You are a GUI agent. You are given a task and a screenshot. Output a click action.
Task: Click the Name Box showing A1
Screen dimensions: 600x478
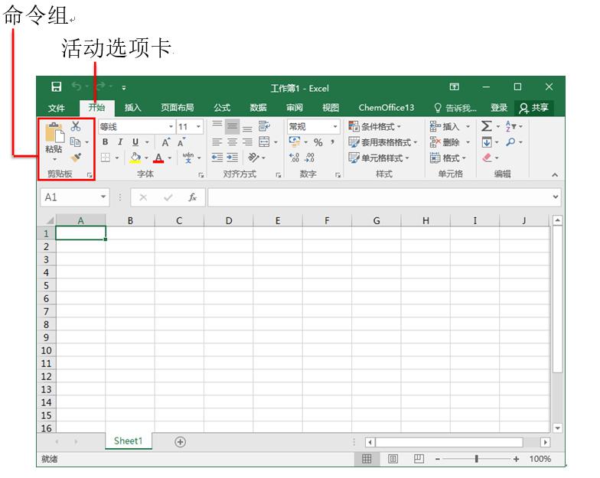coord(75,197)
